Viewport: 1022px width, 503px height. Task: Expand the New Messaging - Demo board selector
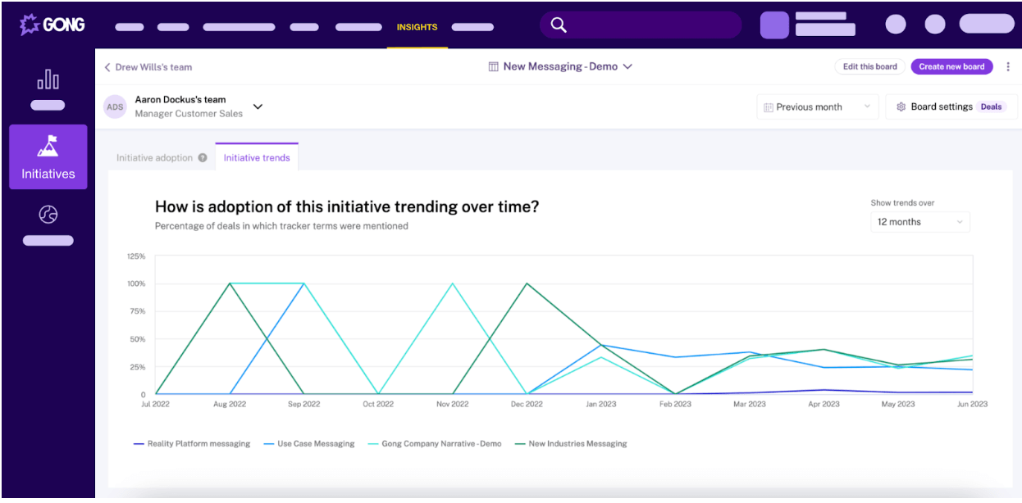pyautogui.click(x=560, y=66)
